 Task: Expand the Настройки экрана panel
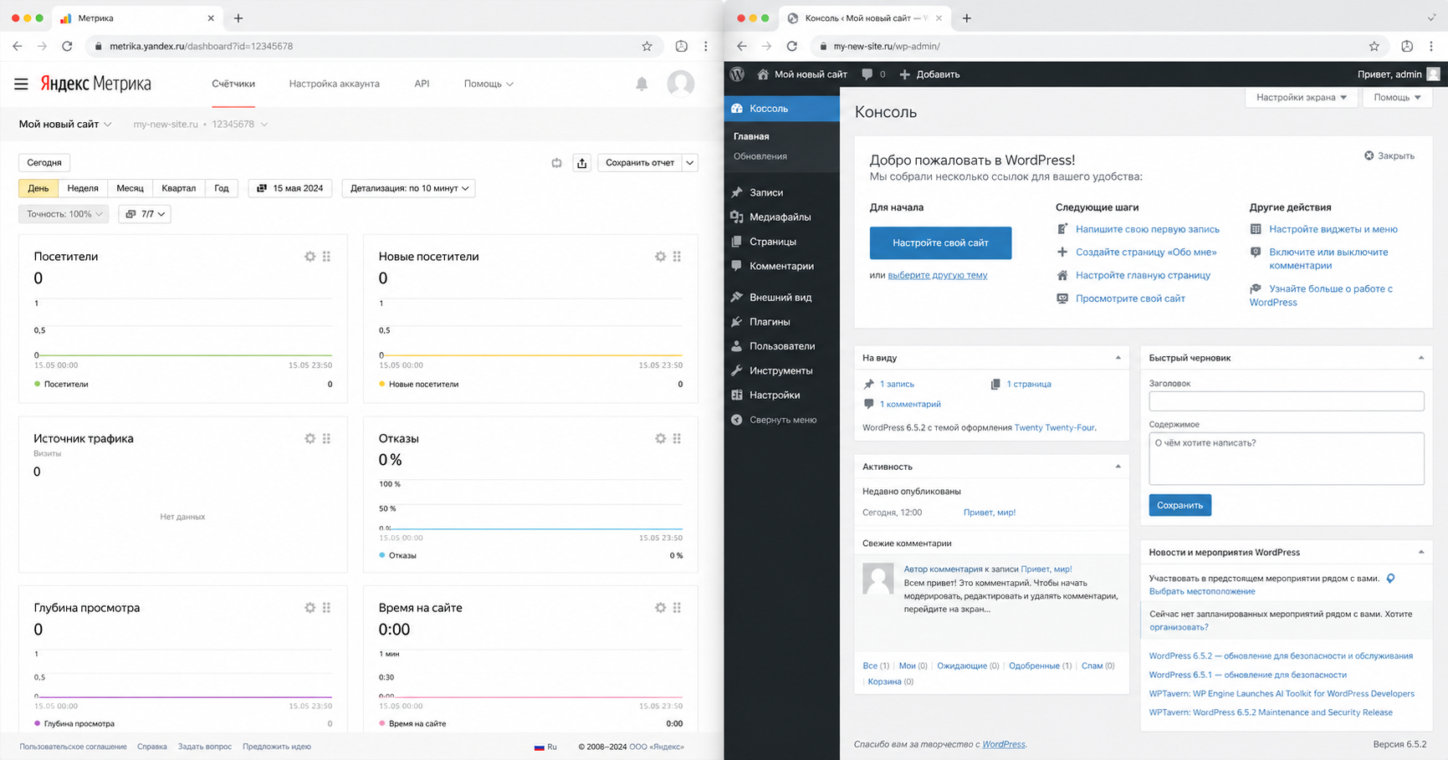pos(1301,98)
